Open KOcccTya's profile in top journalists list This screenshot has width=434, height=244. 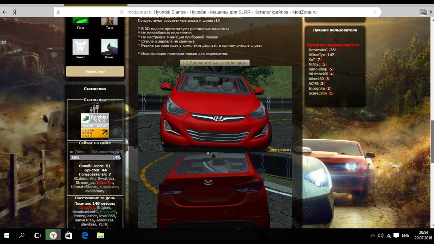pos(317,55)
